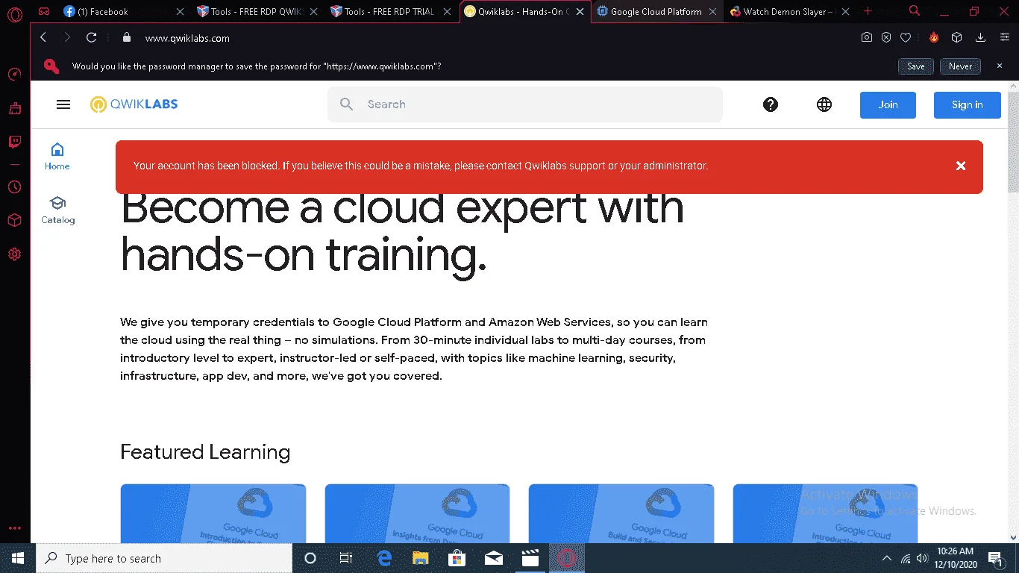Open File Explorer from taskbar
Viewport: 1019px width, 573px height.
pyautogui.click(x=421, y=558)
